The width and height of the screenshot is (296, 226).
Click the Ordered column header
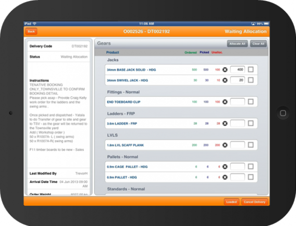coord(190,52)
